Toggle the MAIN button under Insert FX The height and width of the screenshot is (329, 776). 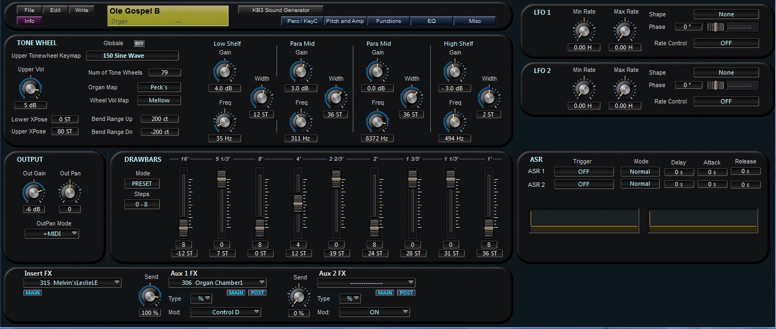pyautogui.click(x=33, y=293)
